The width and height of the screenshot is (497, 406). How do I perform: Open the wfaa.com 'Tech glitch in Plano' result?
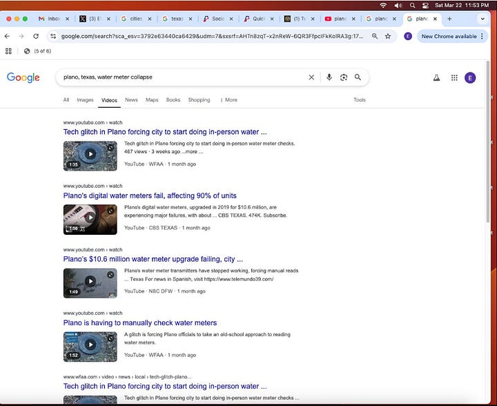165,386
